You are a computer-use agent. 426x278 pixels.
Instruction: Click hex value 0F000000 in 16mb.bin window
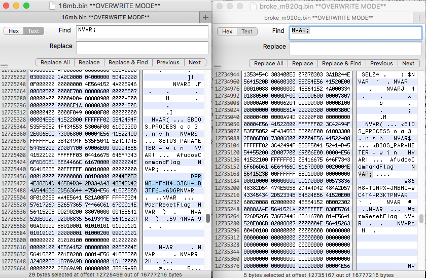tap(43, 84)
